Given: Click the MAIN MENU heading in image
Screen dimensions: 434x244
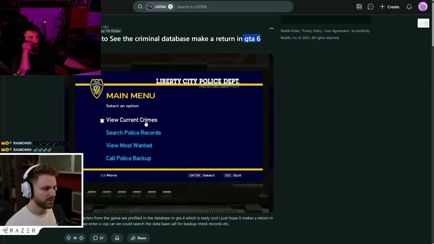Looking at the screenshot, I should coord(131,96).
